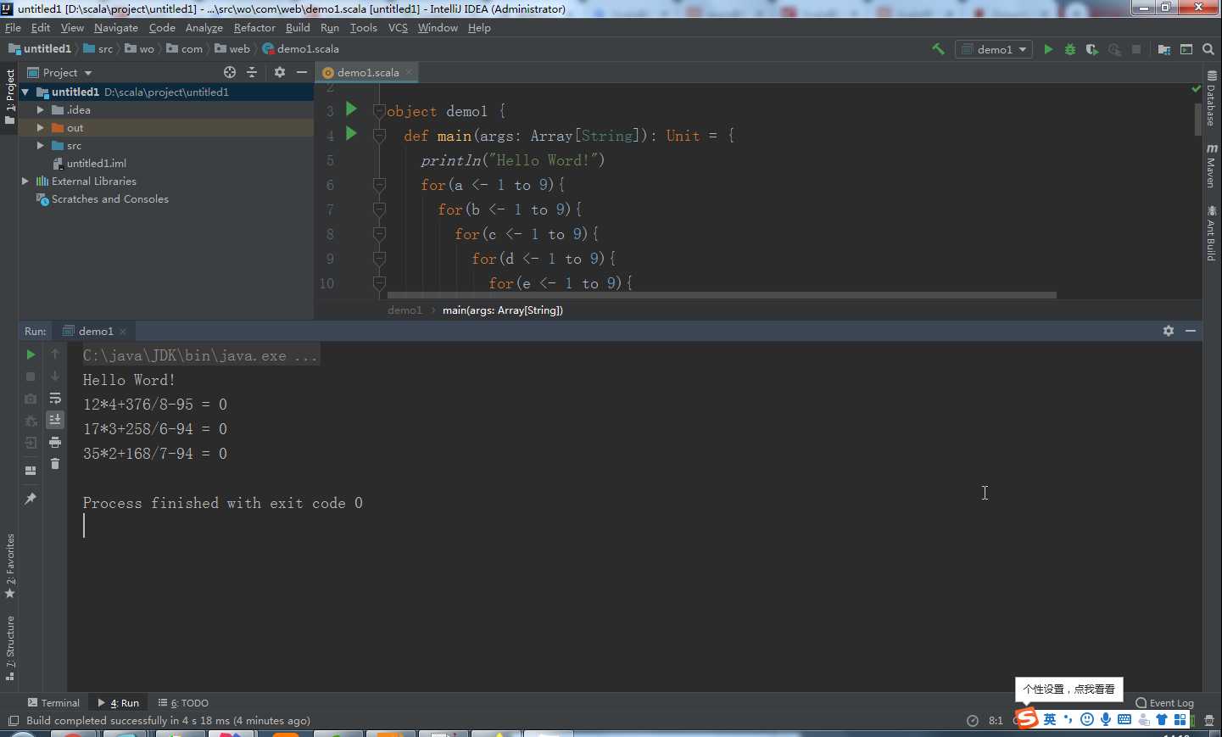Collapse all in Project panel
Image resolution: width=1222 pixels, height=737 pixels.
pyautogui.click(x=252, y=72)
